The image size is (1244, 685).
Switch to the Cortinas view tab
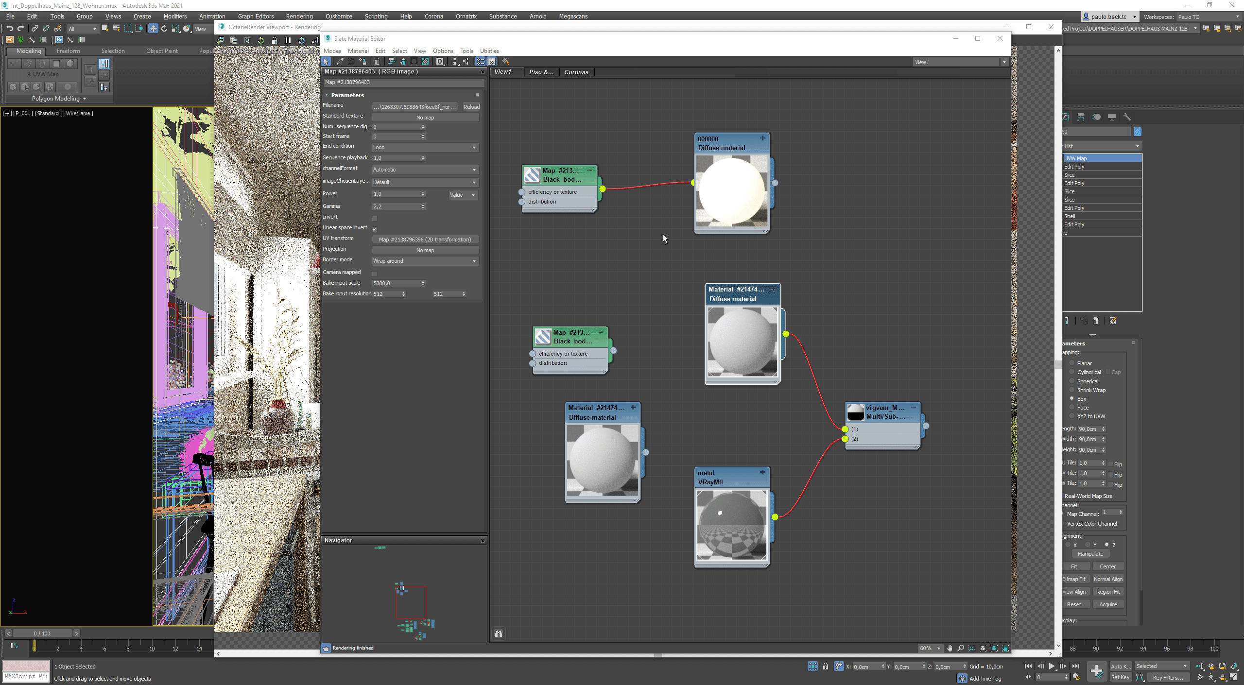(576, 72)
